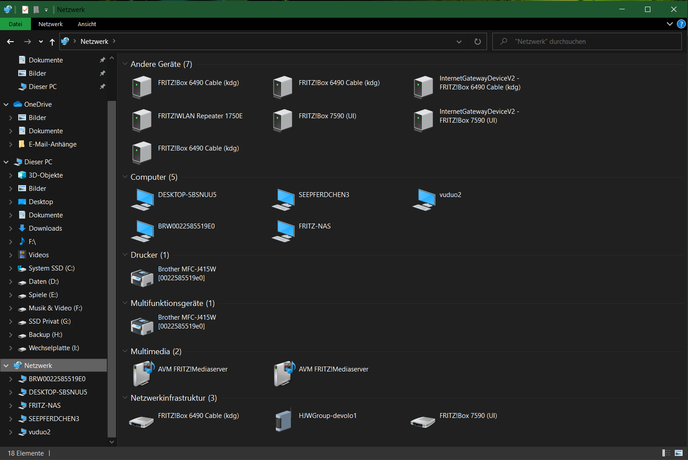Expand FRITZ-NAS in navigation tree
This screenshot has height=460, width=688.
[x=11, y=406]
